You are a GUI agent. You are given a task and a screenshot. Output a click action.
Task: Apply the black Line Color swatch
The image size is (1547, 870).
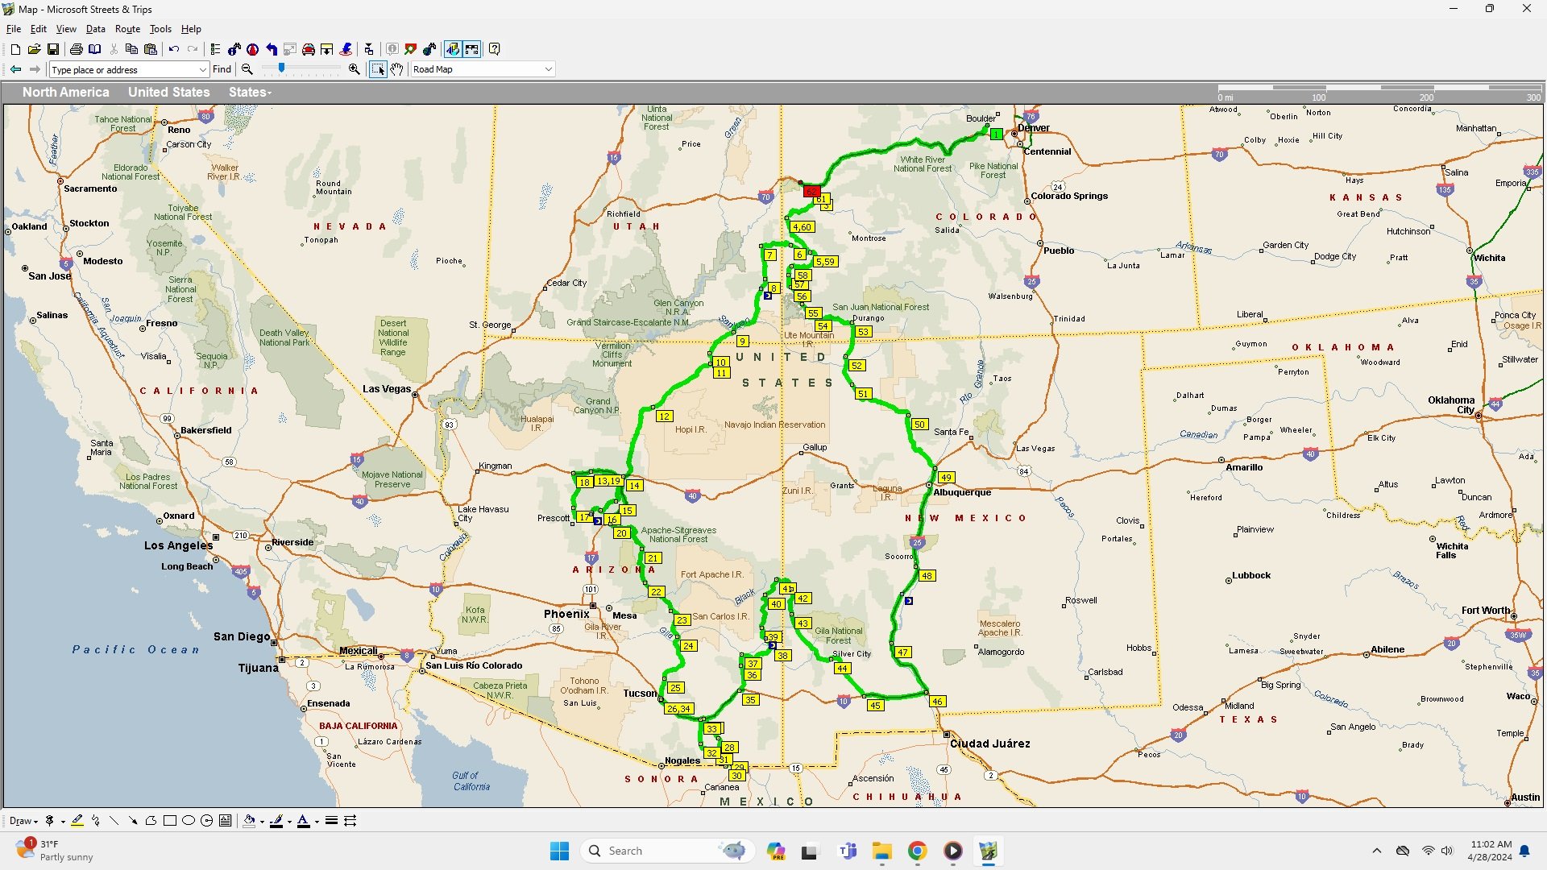coord(276,821)
